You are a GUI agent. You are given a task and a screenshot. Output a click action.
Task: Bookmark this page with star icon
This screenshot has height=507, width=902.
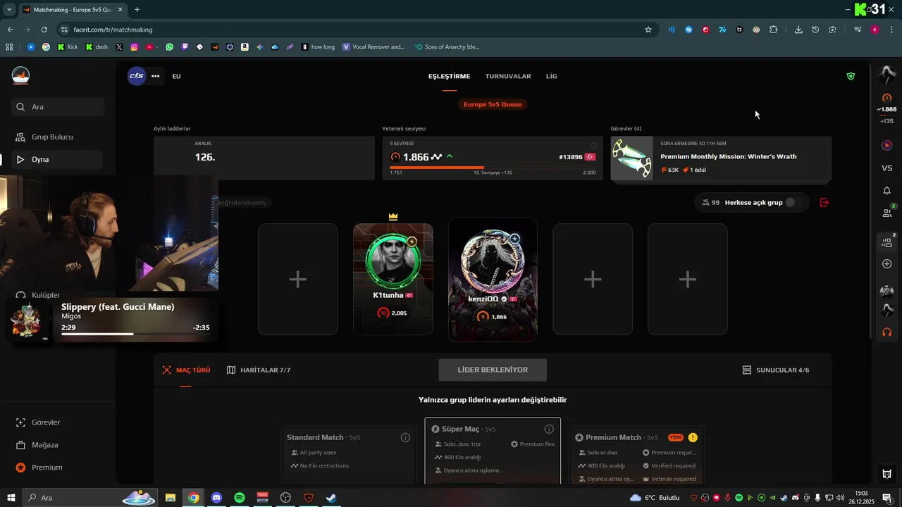[648, 30]
